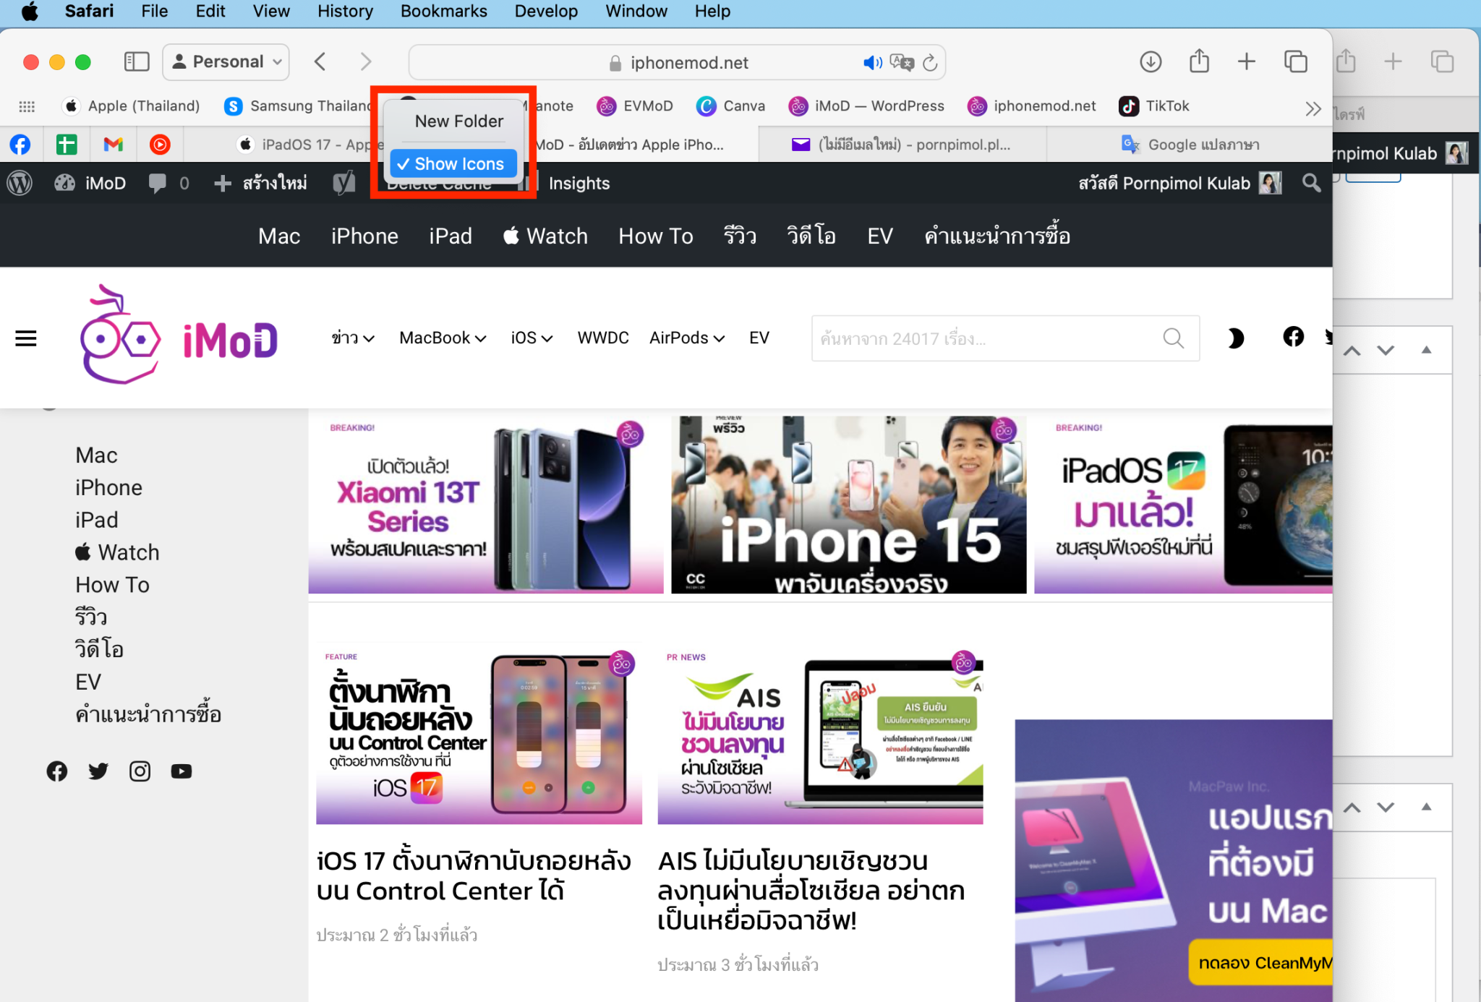Mute the tab audio speaker icon
The width and height of the screenshot is (1481, 1002).
tap(872, 63)
